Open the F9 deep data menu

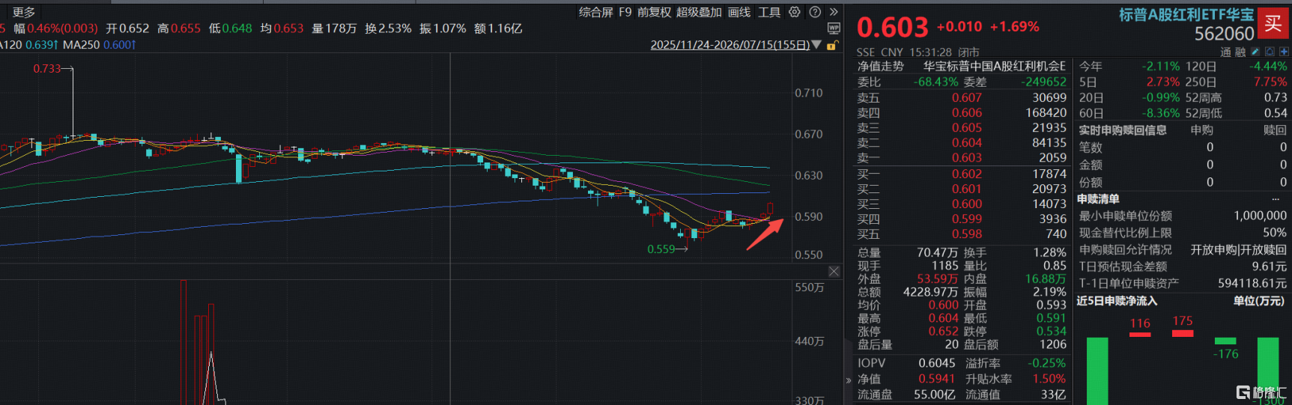point(625,12)
